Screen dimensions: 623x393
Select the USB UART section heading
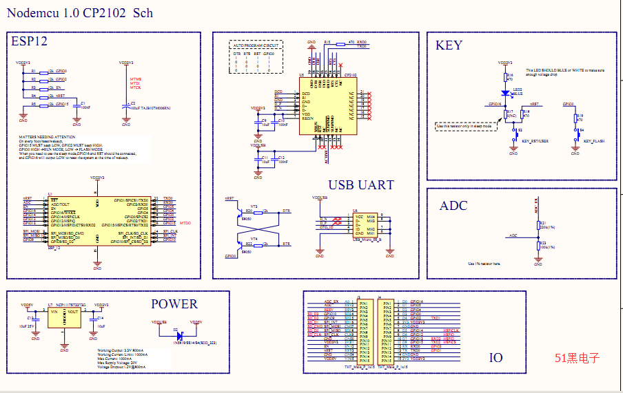[x=361, y=185]
